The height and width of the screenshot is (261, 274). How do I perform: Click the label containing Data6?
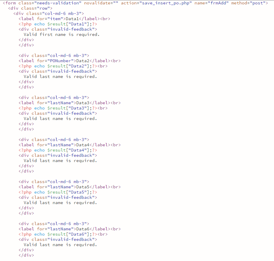click(x=70, y=229)
